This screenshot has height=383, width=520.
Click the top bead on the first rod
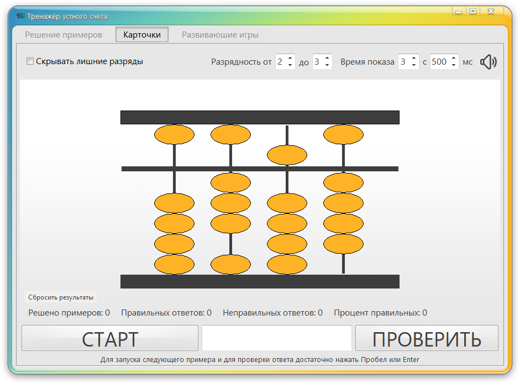174,134
